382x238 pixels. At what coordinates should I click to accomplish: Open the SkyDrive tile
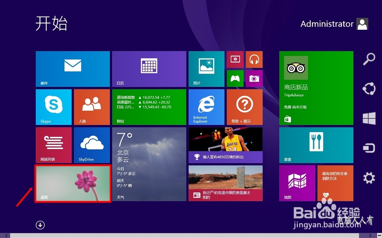tap(92, 145)
